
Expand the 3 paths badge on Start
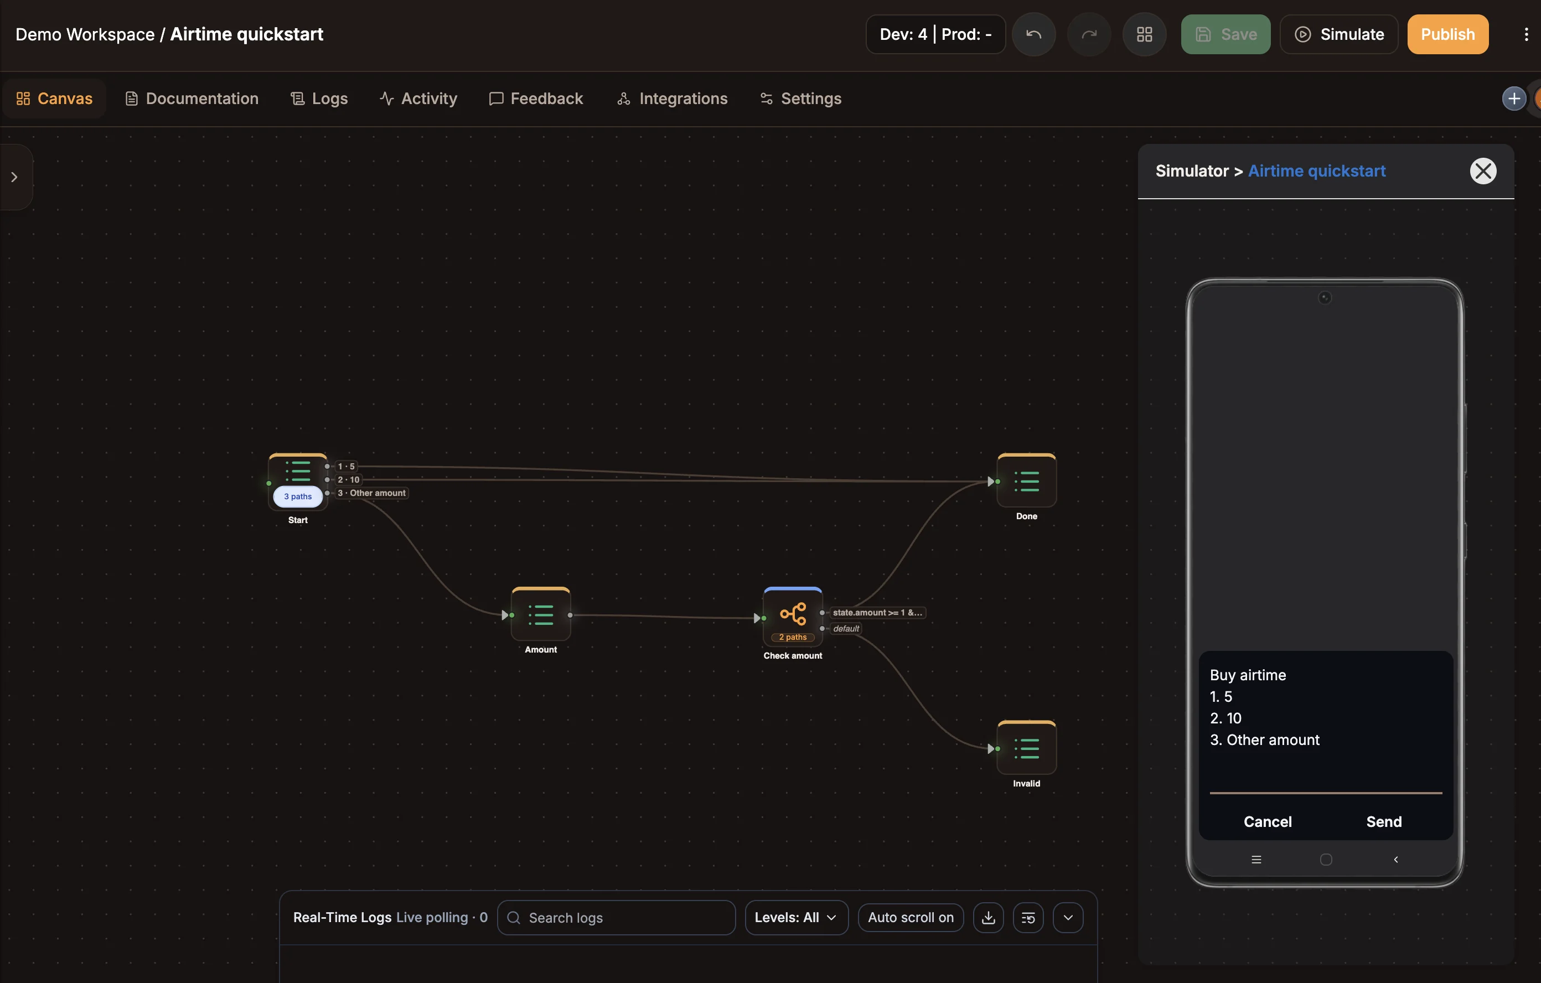298,496
